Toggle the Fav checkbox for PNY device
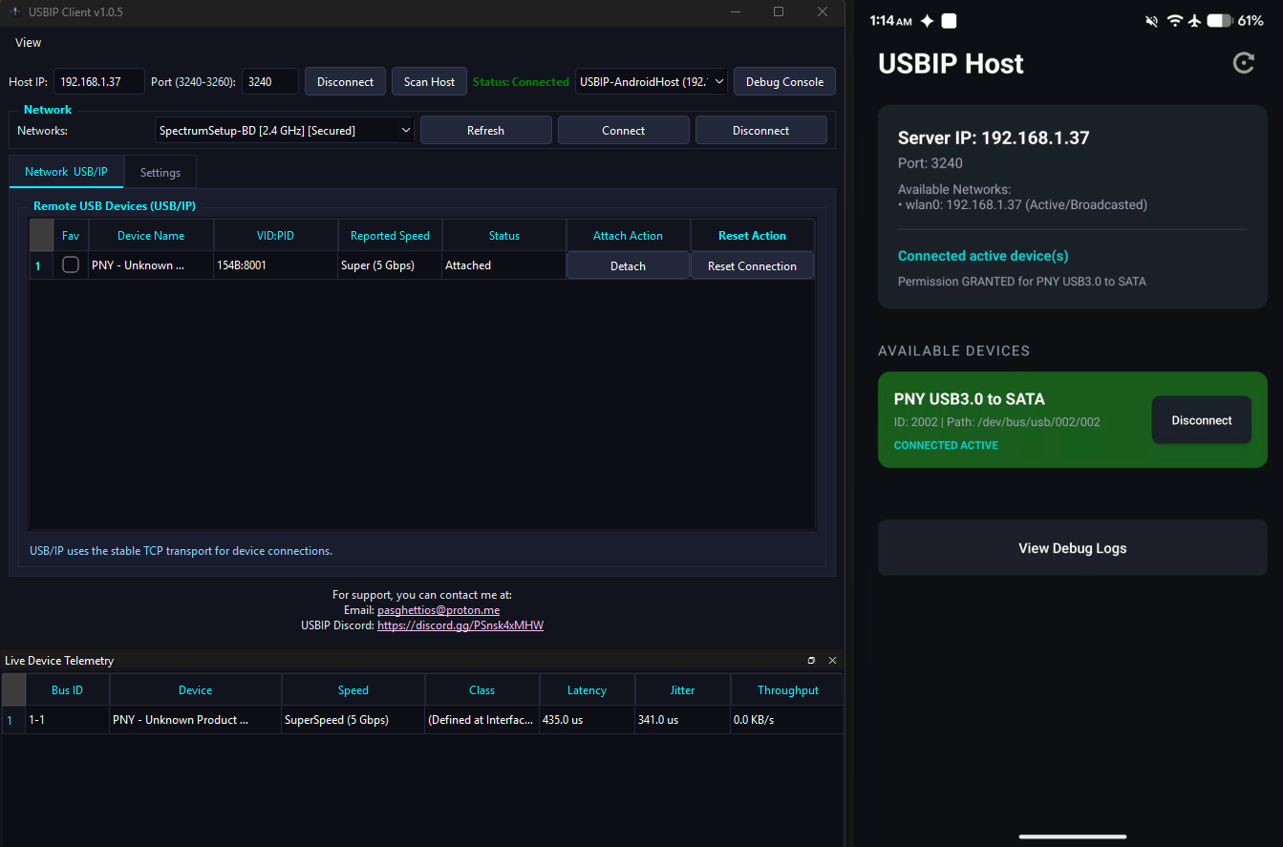Viewport: 1283px width, 847px height. (x=71, y=265)
